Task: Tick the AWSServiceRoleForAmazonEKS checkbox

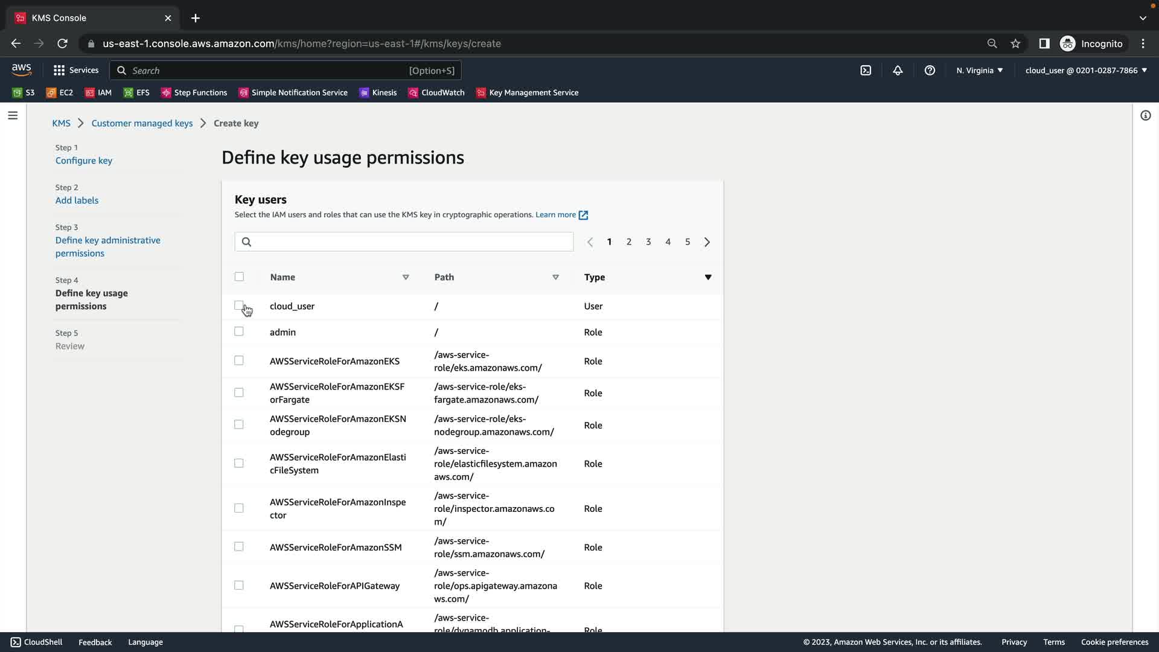Action: [x=239, y=360]
